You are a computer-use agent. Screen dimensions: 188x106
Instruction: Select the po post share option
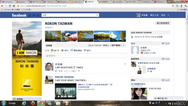[55, 50]
